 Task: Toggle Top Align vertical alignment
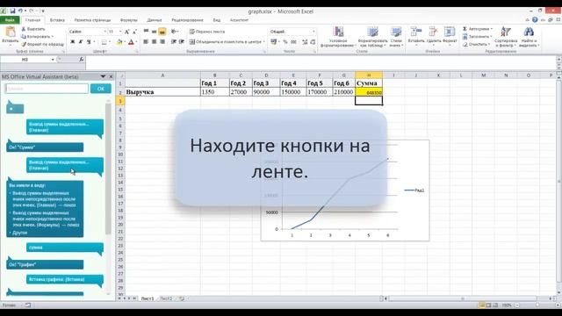click(x=147, y=32)
